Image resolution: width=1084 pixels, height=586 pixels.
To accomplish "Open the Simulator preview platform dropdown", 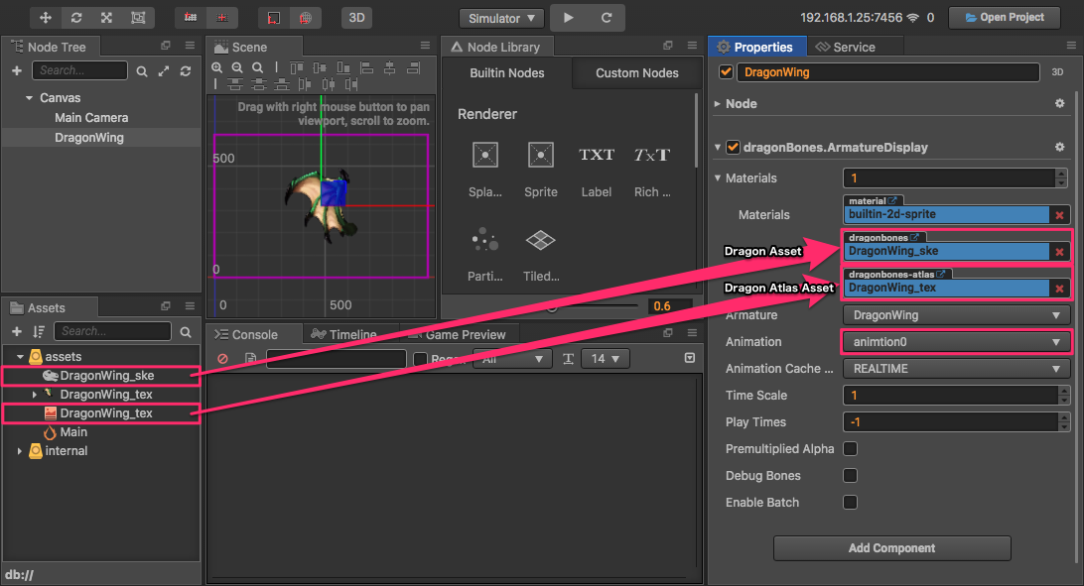I will click(501, 18).
